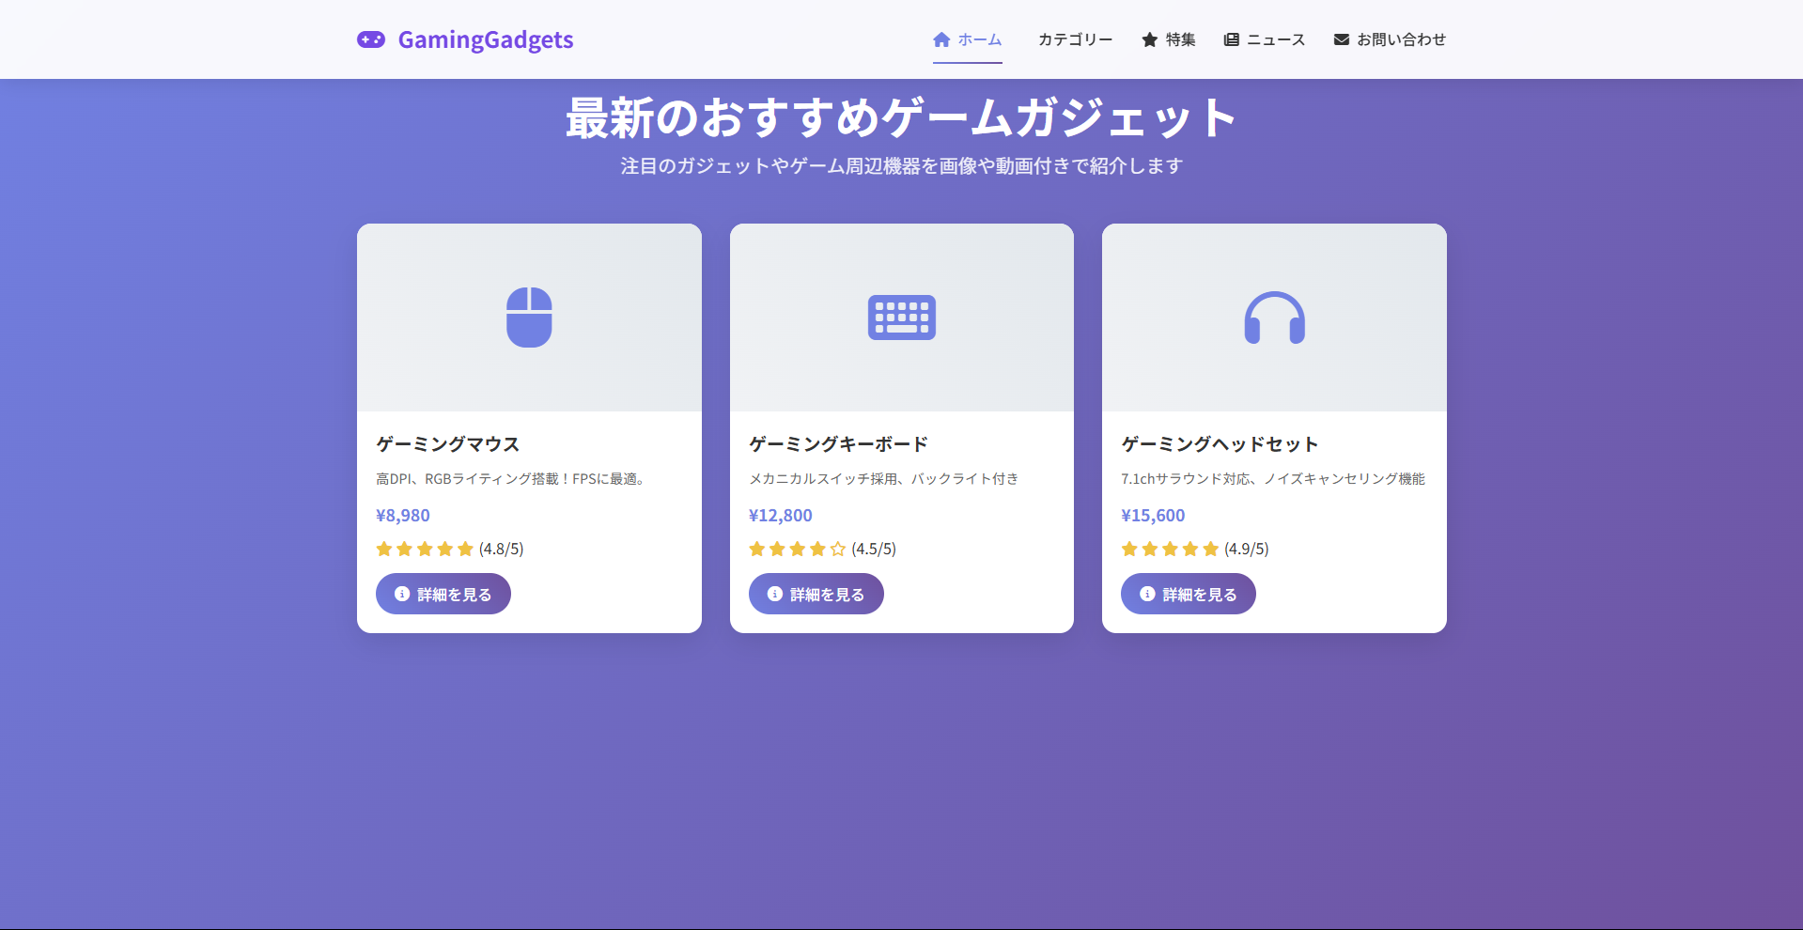
Task: Click the (4.5/5) rating text
Action: 874,549
